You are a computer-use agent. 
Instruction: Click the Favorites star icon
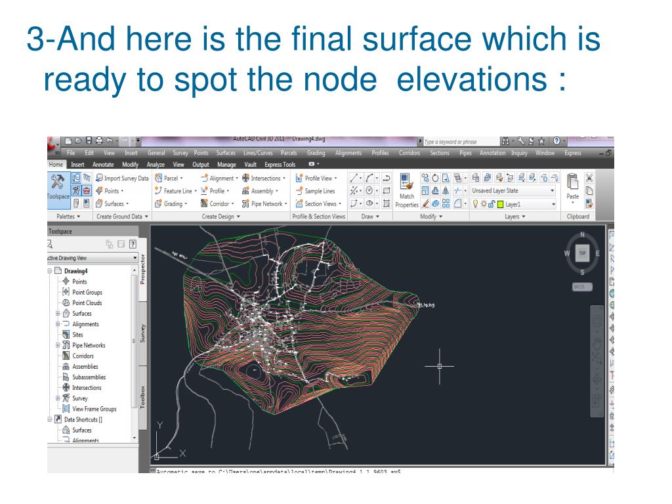[541, 141]
